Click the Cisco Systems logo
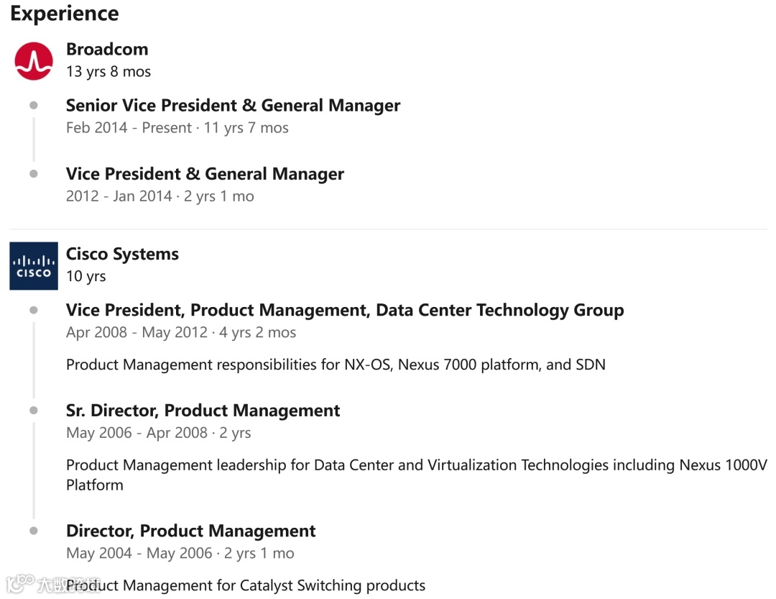The image size is (776, 599). tap(34, 266)
